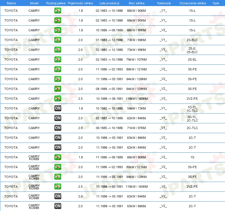Click the 'Rodzaj paliwa' column header
Screen dimensions: 225x211
56,3
